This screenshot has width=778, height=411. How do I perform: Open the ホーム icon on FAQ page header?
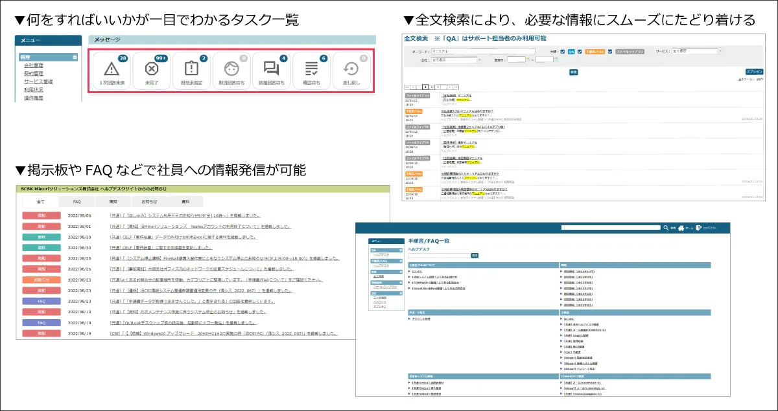click(681, 227)
